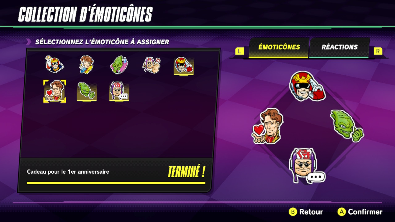
Task: Click the TERMINÉ ! completion label
Action: (x=186, y=172)
